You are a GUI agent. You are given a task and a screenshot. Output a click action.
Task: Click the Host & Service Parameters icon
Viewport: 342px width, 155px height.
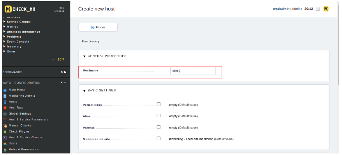[x=5, y=120]
